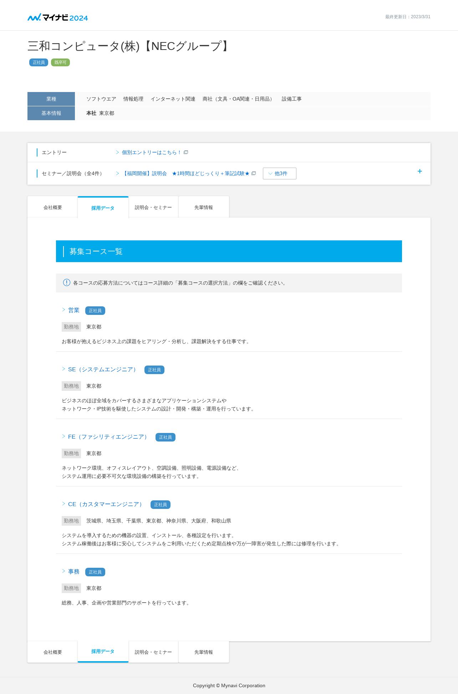Click the external-link icon beside 個別エントリーはこちら
The height and width of the screenshot is (694, 458).
point(186,152)
